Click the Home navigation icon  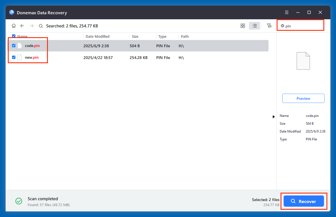[13, 25]
